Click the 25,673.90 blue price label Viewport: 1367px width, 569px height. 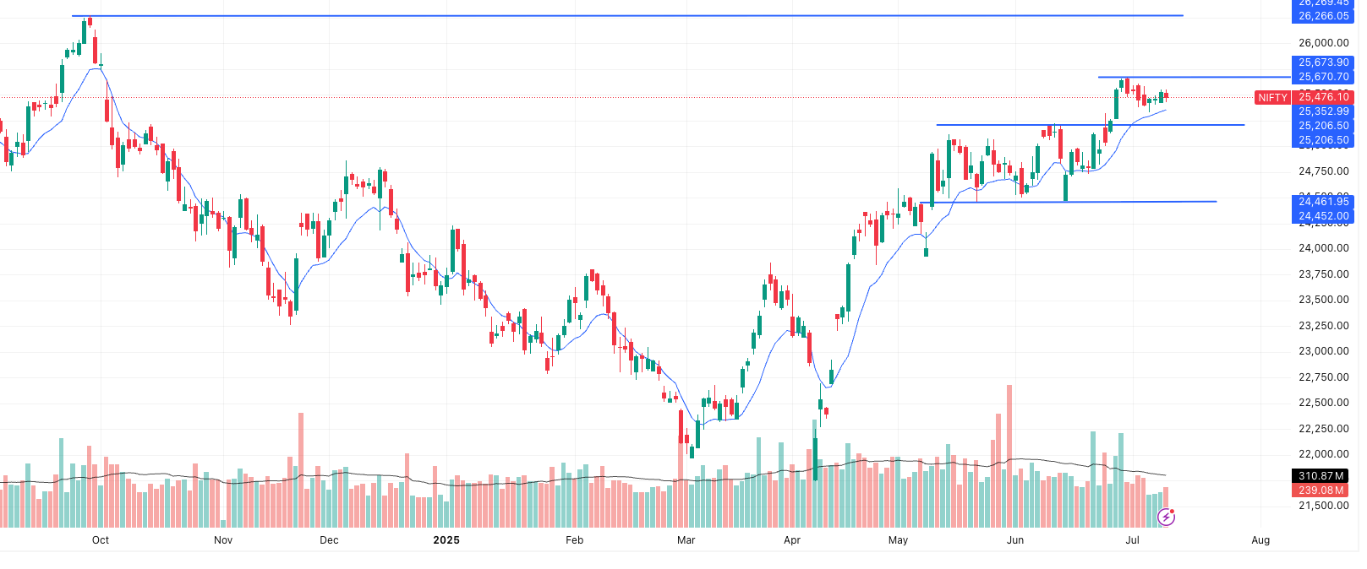1323,62
